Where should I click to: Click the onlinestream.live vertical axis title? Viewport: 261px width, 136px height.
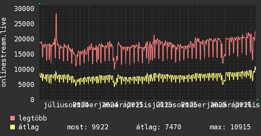4,52
